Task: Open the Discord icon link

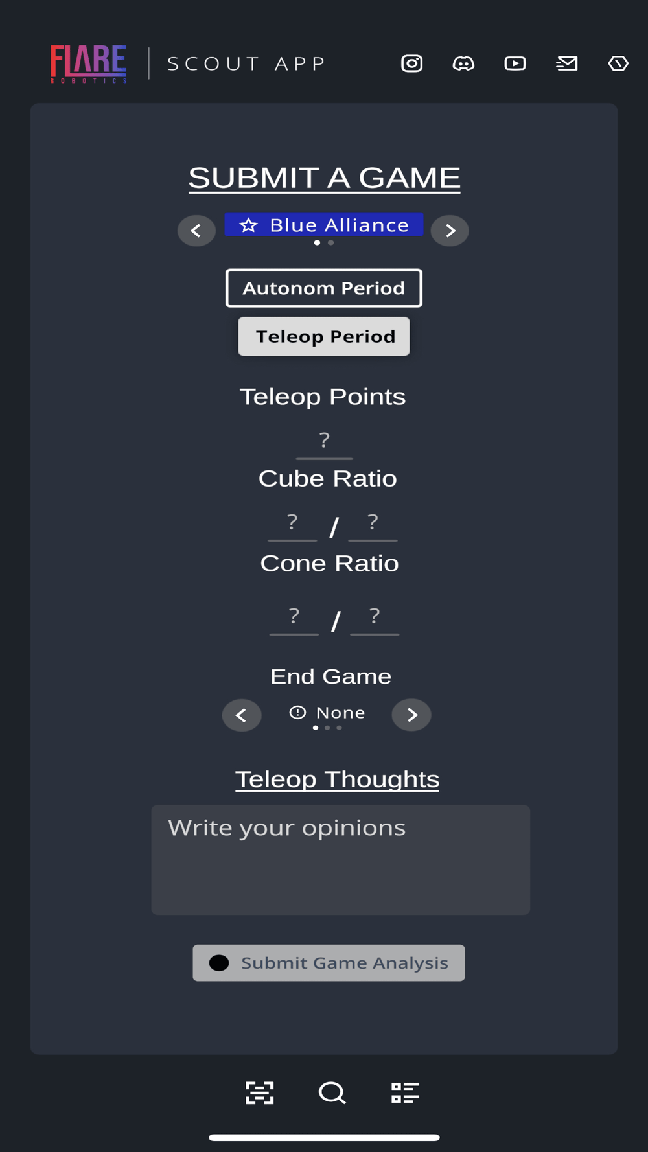Action: [x=463, y=63]
